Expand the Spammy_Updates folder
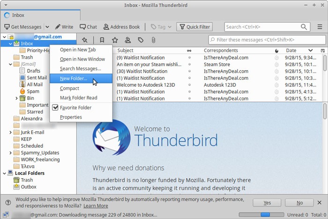 10,153
